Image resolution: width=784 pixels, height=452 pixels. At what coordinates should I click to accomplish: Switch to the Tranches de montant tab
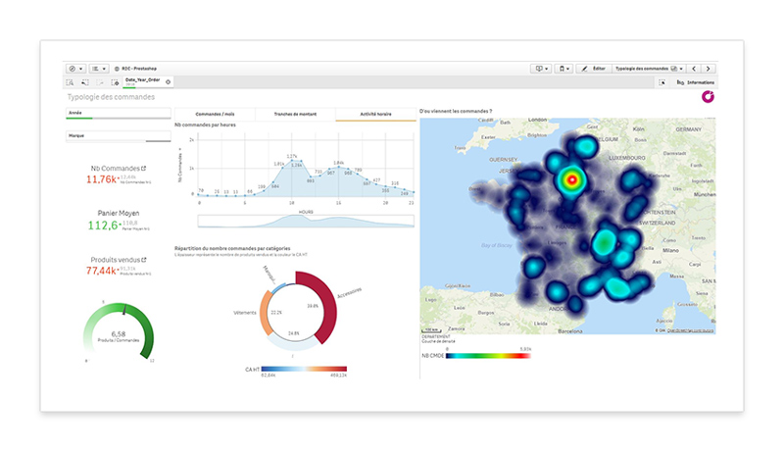click(296, 115)
